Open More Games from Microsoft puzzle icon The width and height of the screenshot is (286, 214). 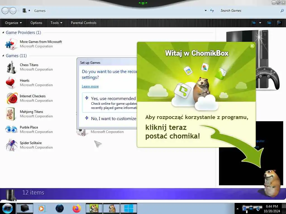pyautogui.click(x=11, y=44)
